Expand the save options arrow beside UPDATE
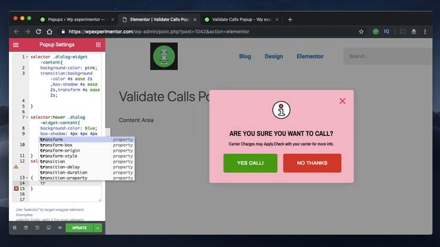The height and width of the screenshot is (247, 440). (x=98, y=228)
